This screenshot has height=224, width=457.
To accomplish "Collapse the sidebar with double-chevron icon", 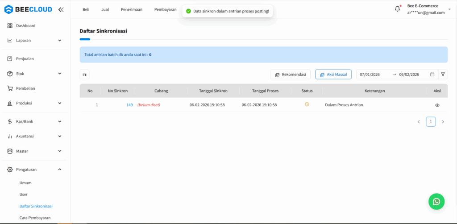I will pyautogui.click(x=61, y=9).
